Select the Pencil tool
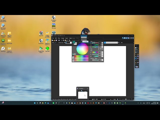Screen dimensions: 160x120 tap(136, 60)
